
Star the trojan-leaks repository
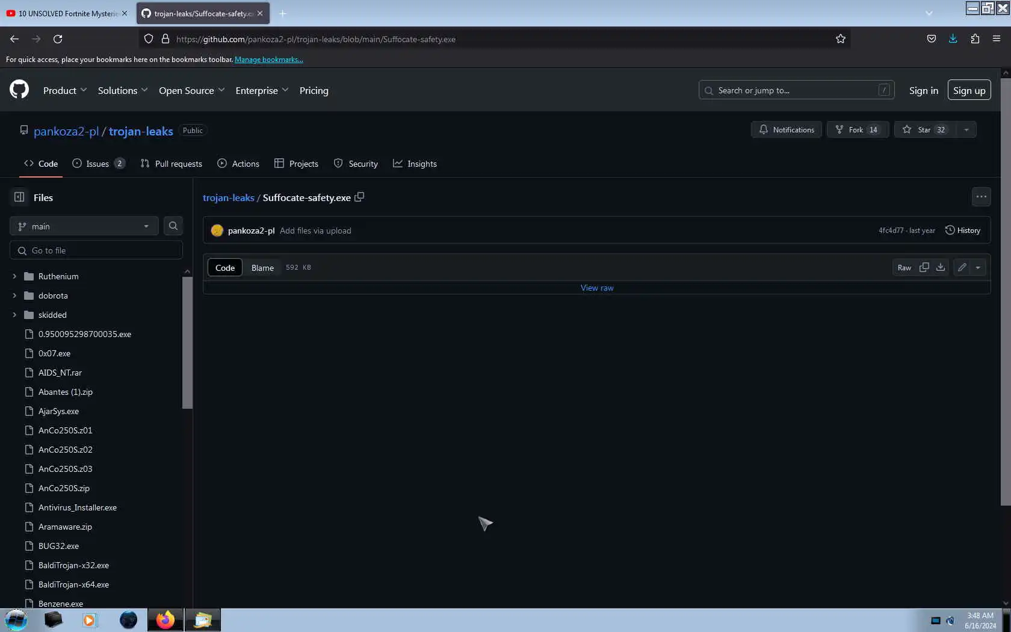click(926, 129)
